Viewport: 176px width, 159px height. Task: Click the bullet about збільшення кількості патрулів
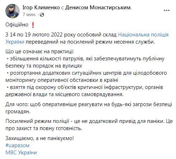coord(85,62)
